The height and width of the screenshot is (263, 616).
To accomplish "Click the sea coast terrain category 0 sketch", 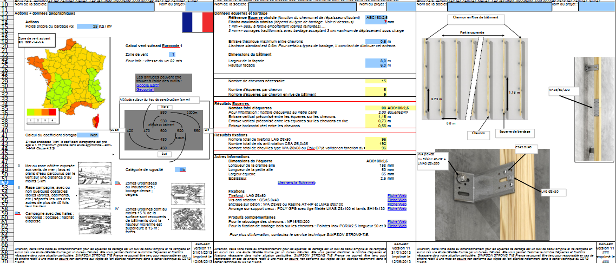I will click(x=95, y=174).
